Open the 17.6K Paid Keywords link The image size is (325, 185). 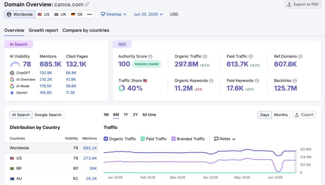pos(235,88)
